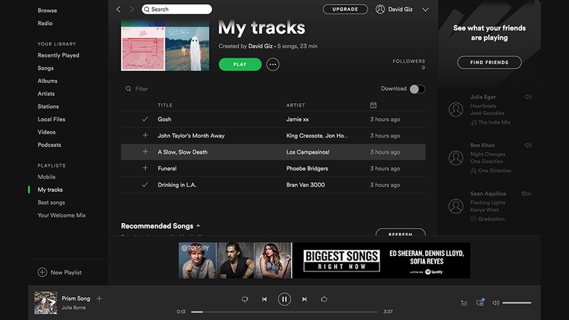The image size is (569, 320).
Task: Click the Prism Song album thumbnail
Action: (46, 303)
